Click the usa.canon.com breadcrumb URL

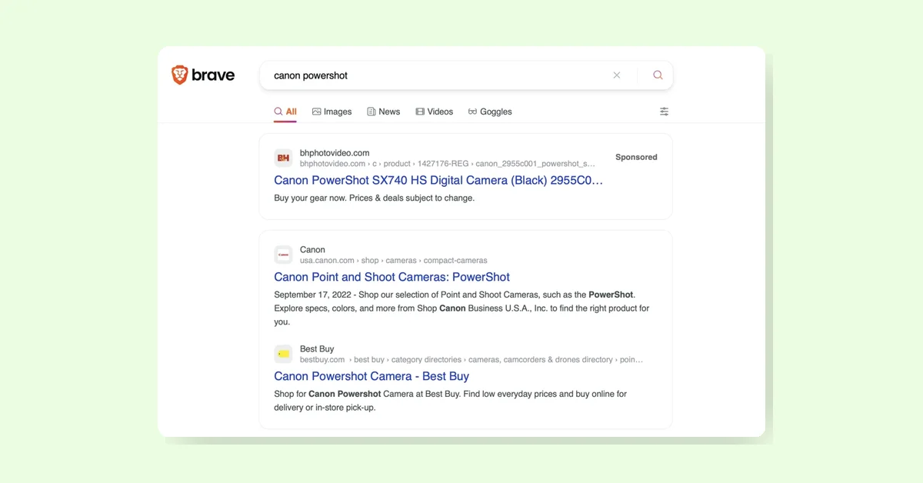pos(394,261)
